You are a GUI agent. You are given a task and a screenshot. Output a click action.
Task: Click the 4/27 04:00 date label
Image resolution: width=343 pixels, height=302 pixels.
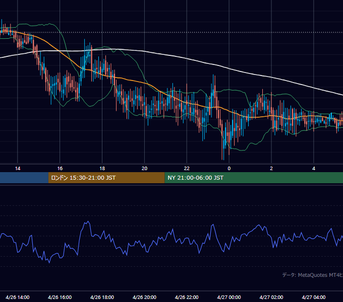pyautogui.click(x=314, y=297)
